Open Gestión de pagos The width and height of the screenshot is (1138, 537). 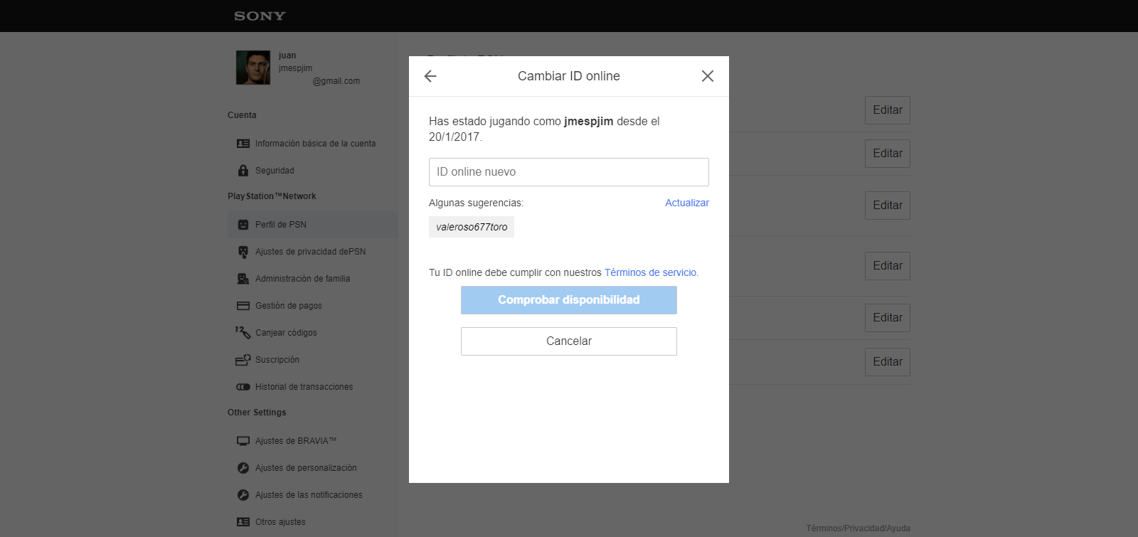click(x=289, y=306)
